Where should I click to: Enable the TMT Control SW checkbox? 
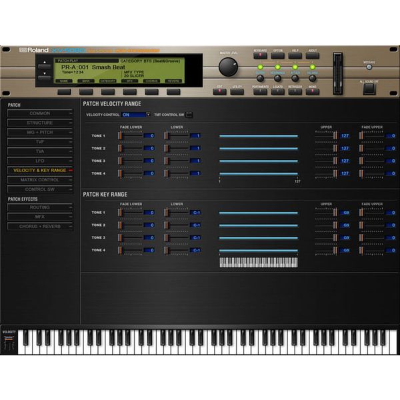(189, 115)
